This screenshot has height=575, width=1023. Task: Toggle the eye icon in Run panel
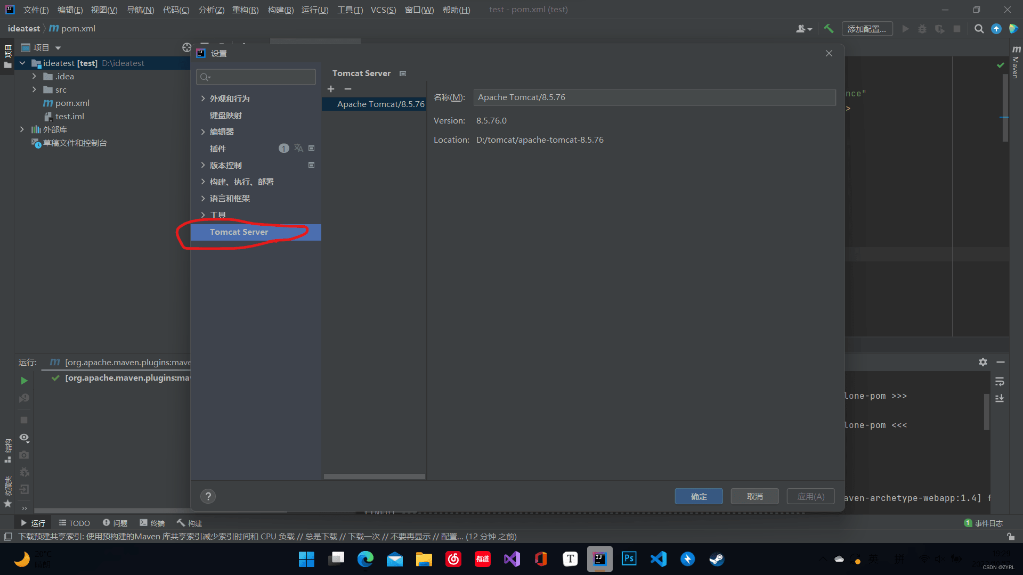click(24, 438)
